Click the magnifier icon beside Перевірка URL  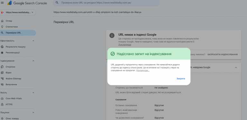pyautogui.click(x=2, y=33)
